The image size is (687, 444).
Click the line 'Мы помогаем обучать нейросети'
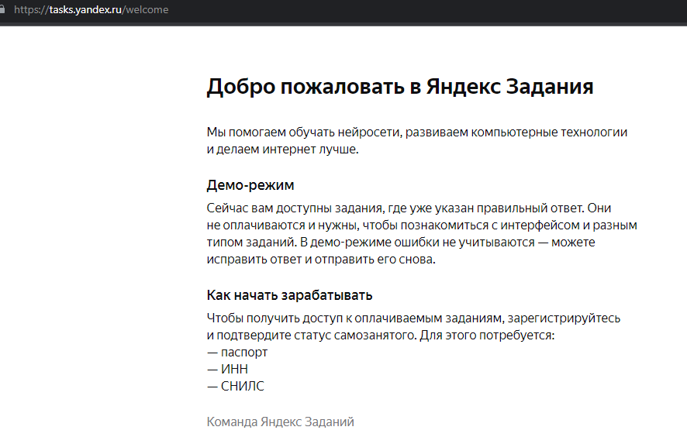coord(416,132)
